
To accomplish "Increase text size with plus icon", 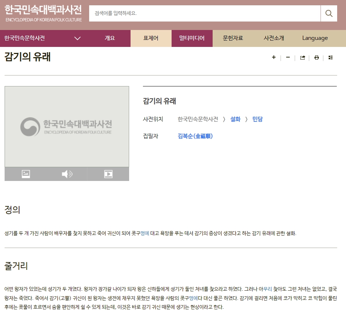I will pos(273,57).
